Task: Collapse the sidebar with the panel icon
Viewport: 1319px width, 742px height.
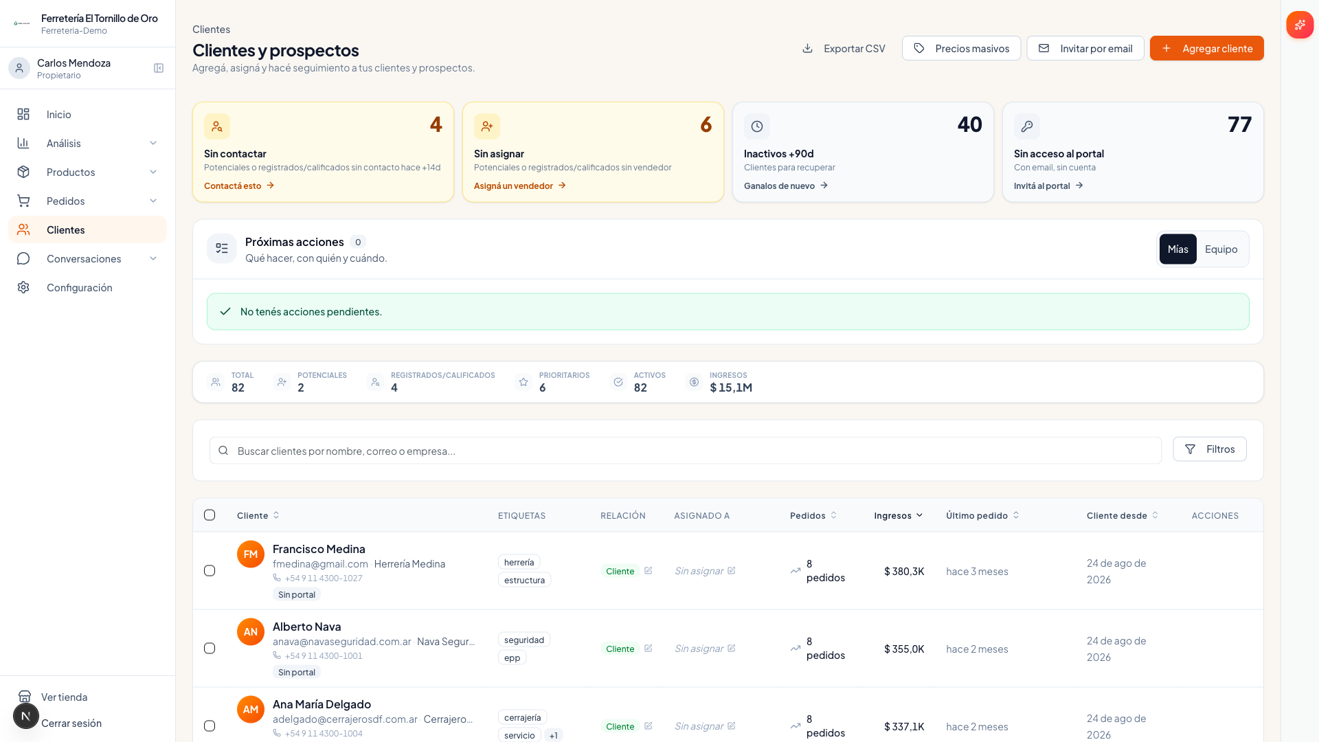Action: point(159,68)
